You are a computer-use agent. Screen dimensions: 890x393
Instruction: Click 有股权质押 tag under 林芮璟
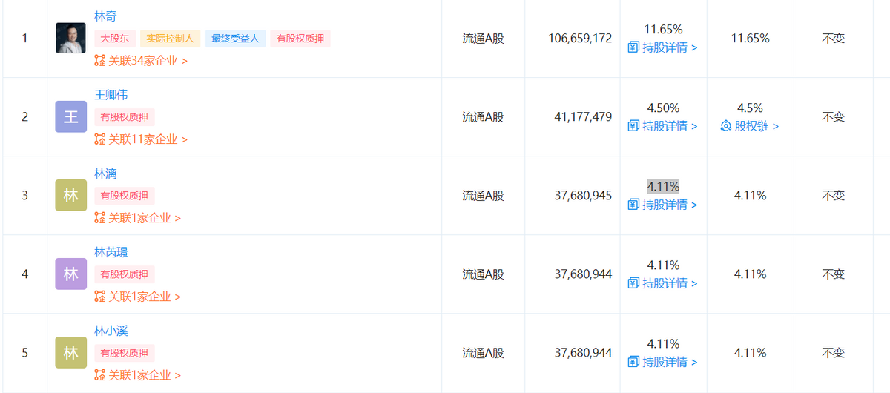[x=125, y=274]
